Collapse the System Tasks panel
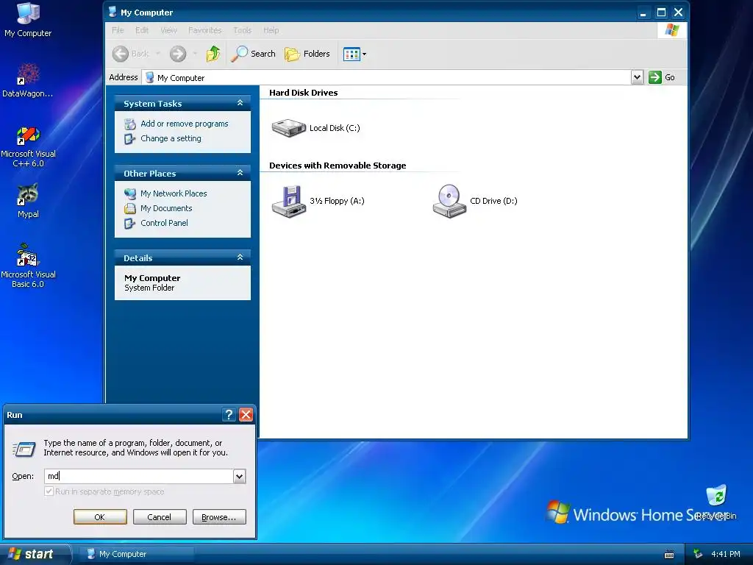 point(240,103)
